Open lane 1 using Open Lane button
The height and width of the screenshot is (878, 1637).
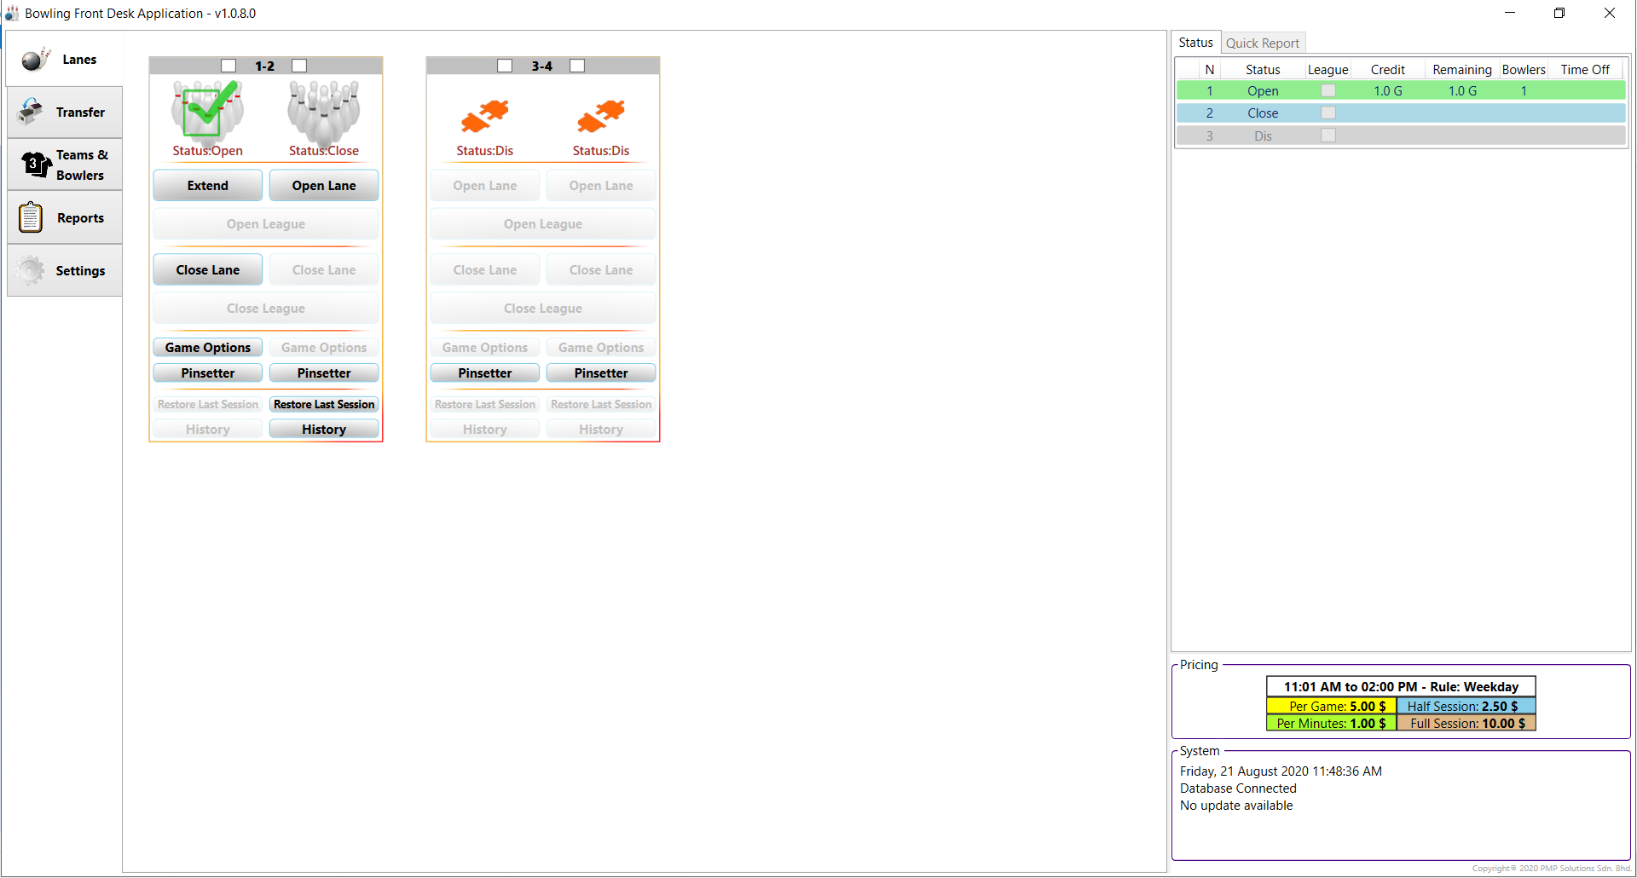pyautogui.click(x=323, y=185)
